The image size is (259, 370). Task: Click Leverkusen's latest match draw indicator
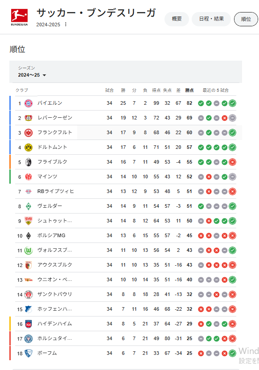tap(232, 118)
